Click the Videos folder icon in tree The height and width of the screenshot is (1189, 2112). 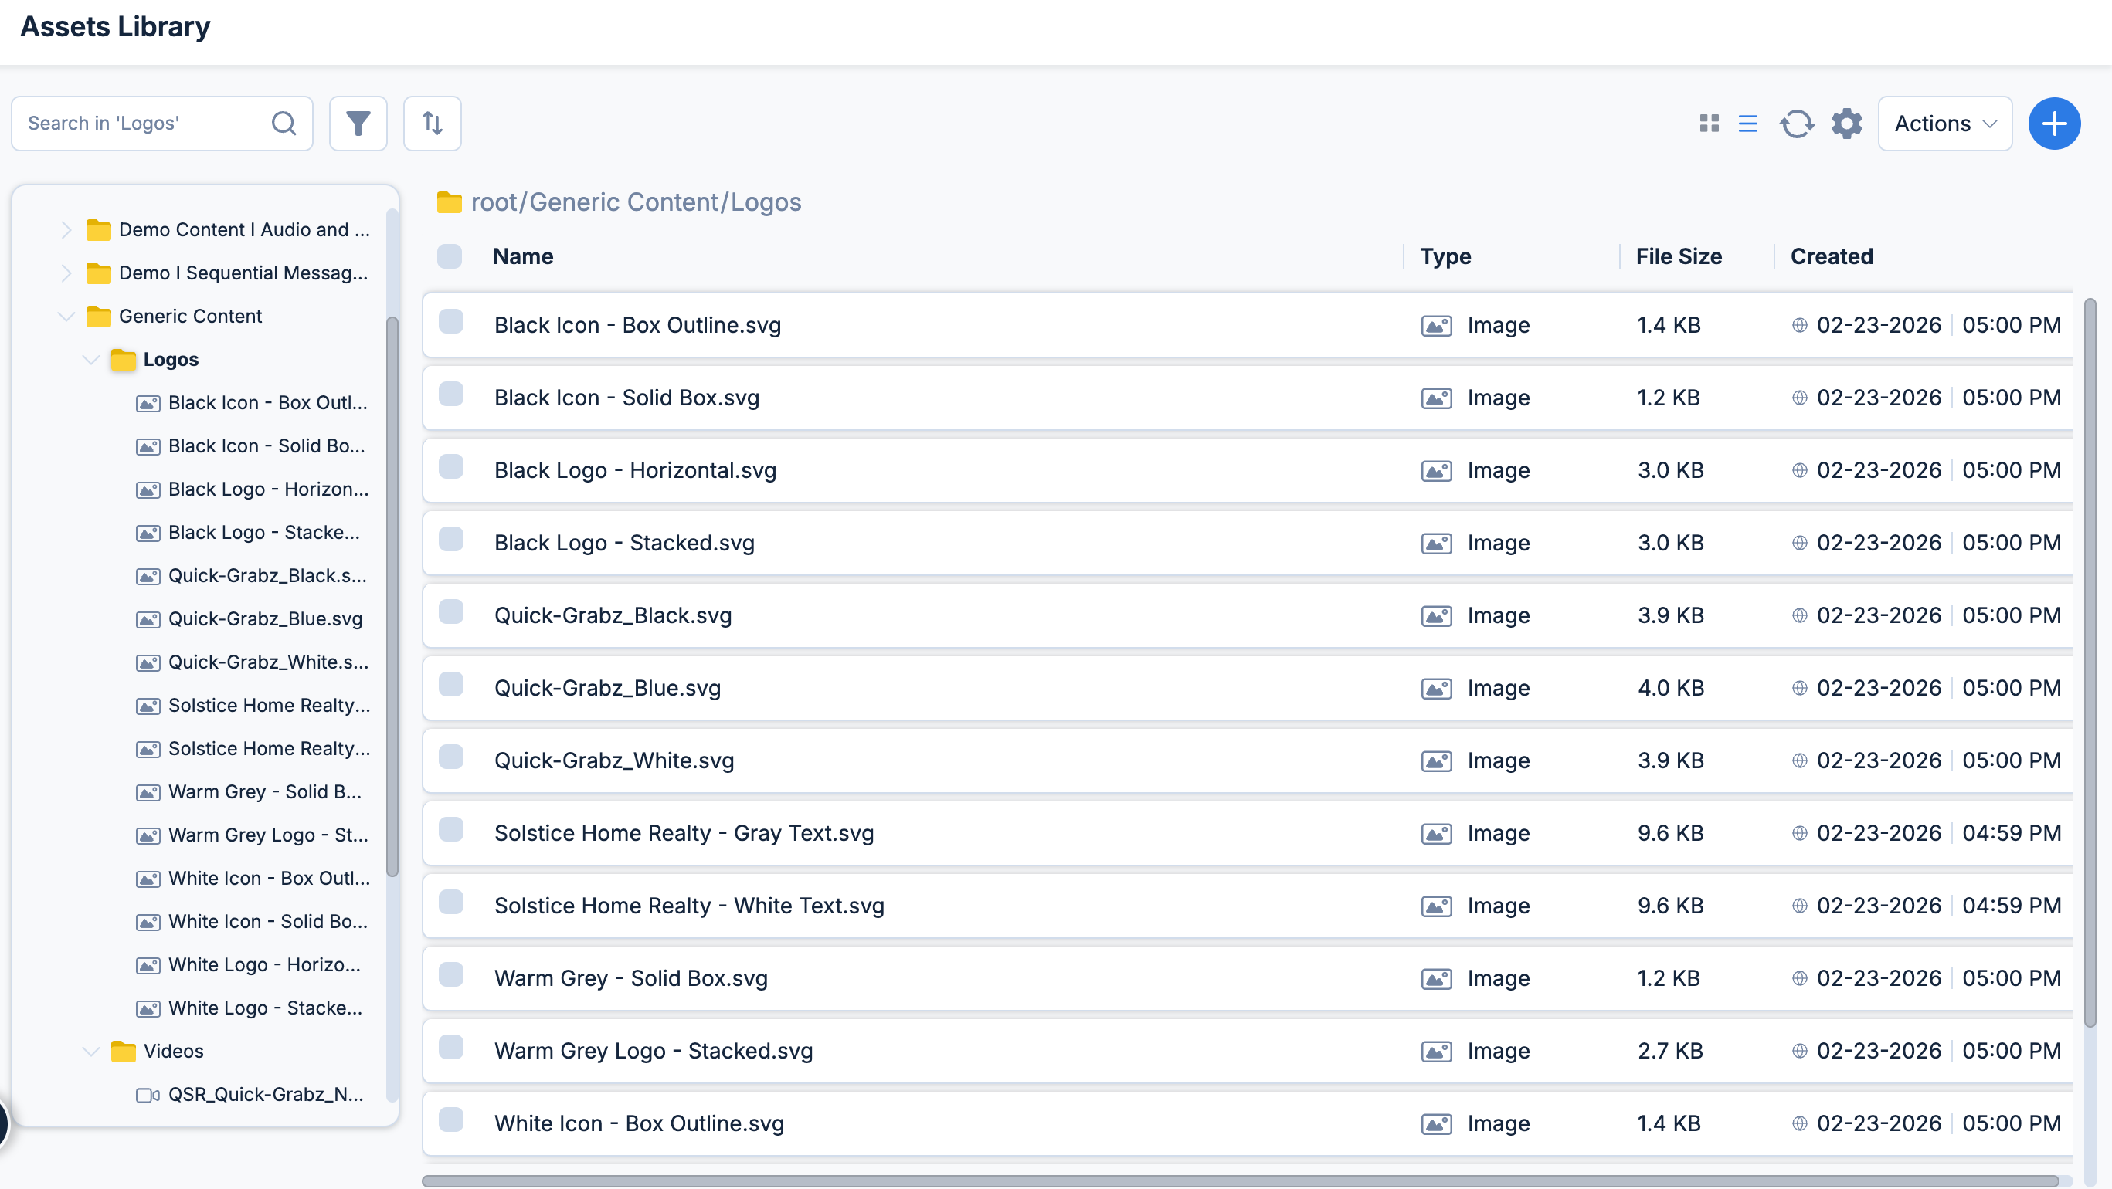coord(123,1052)
